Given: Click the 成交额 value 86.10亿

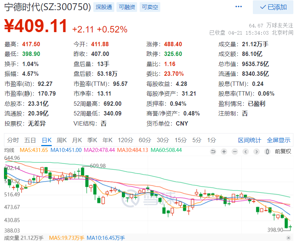Looking at the screenshot, I should click(252, 54).
